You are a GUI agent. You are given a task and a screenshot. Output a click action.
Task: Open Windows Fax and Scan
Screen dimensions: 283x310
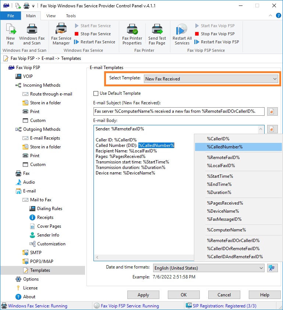pos(32,34)
